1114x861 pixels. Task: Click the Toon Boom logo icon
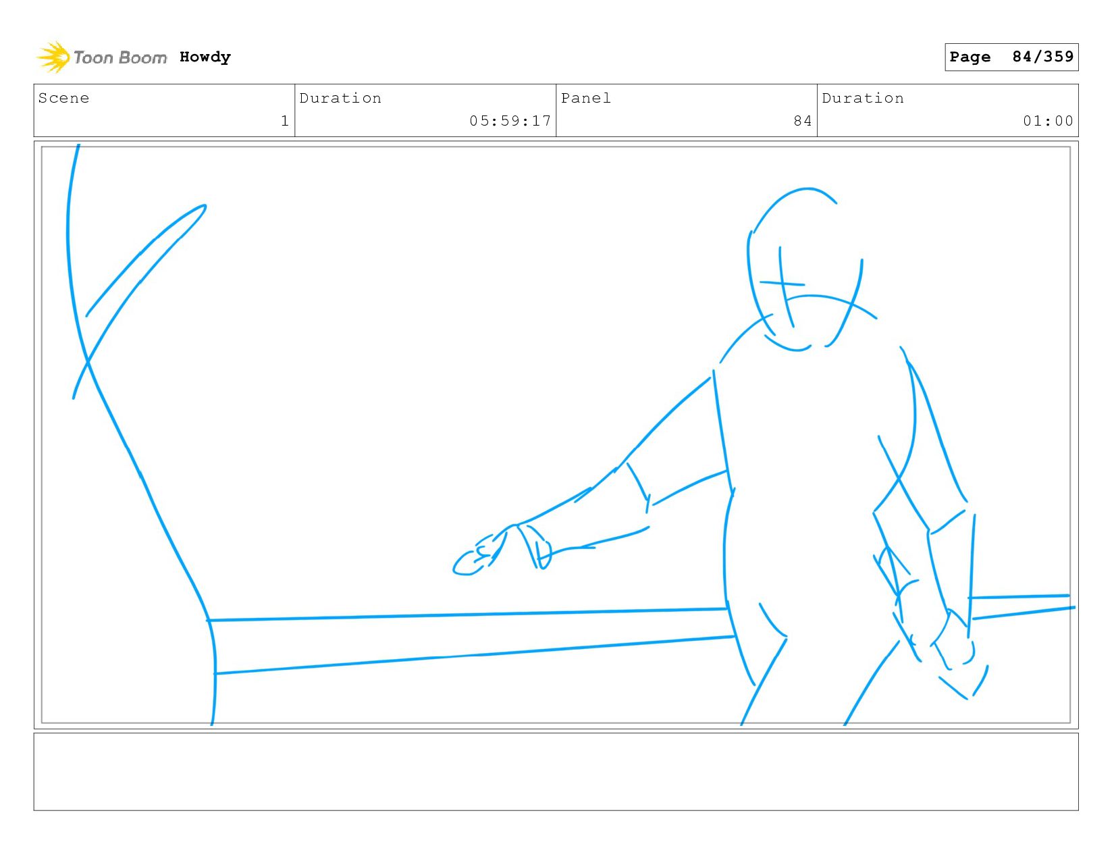pyautogui.click(x=53, y=57)
